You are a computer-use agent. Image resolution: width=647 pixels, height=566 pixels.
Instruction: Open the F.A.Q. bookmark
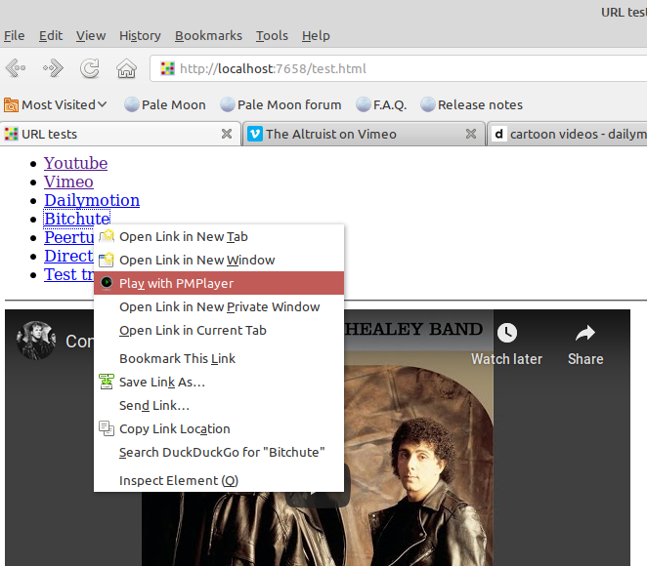[381, 105]
